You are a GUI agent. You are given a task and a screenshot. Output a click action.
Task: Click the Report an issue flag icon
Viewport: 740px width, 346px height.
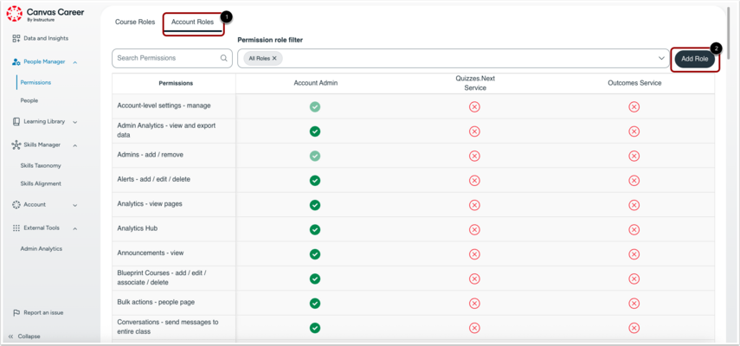point(16,312)
